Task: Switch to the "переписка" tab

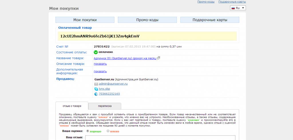Action: (105, 106)
